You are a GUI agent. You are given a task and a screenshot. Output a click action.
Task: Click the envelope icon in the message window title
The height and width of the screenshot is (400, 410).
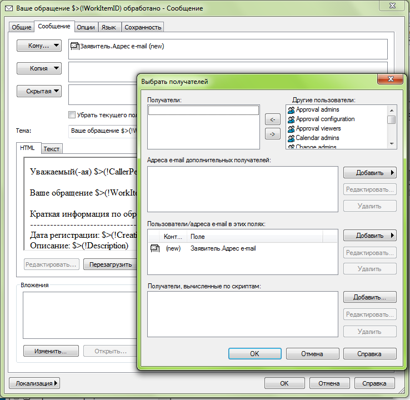pyautogui.click(x=9, y=8)
